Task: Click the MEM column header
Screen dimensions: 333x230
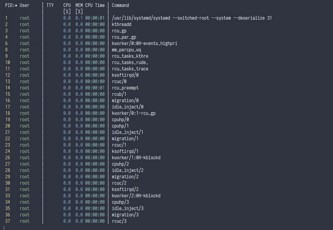Action: [79, 5]
